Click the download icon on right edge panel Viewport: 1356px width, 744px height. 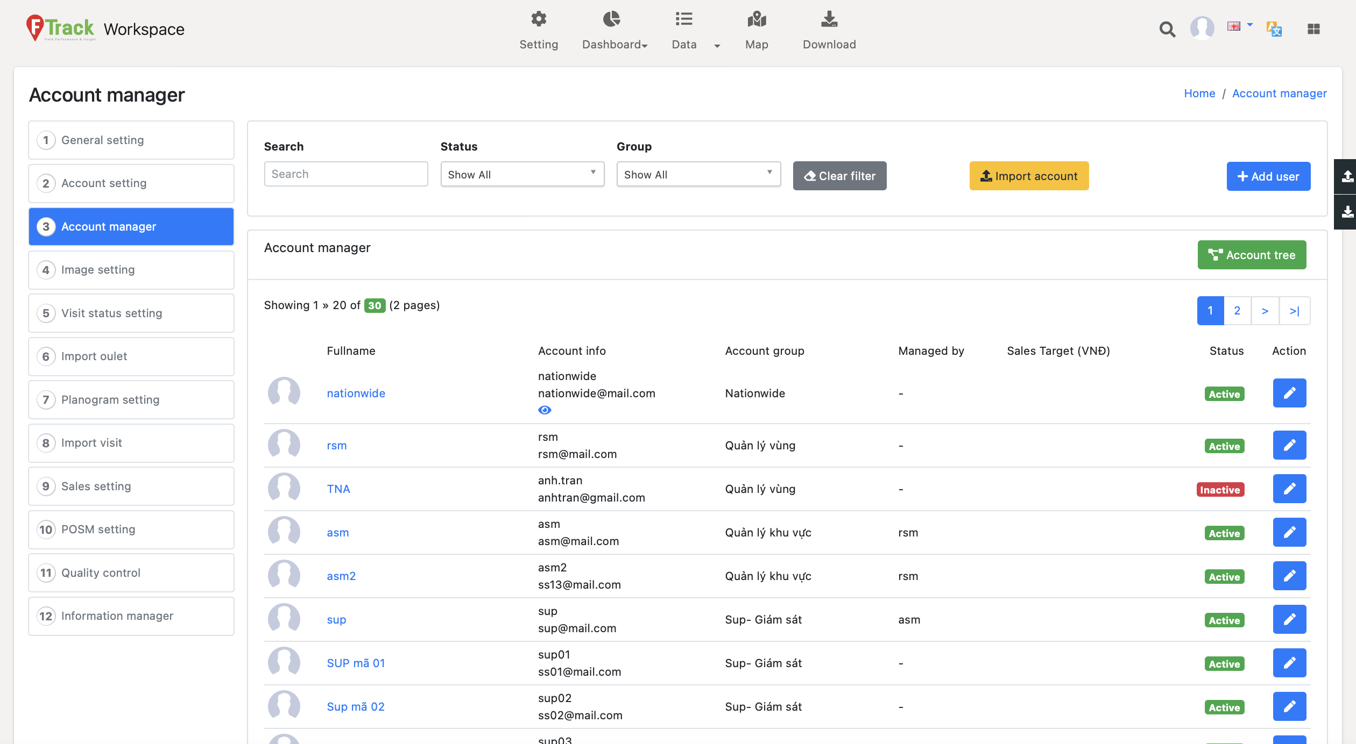coord(1347,212)
